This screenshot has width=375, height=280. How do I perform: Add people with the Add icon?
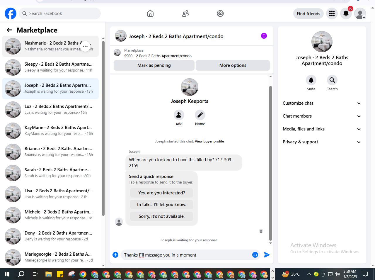(x=179, y=115)
